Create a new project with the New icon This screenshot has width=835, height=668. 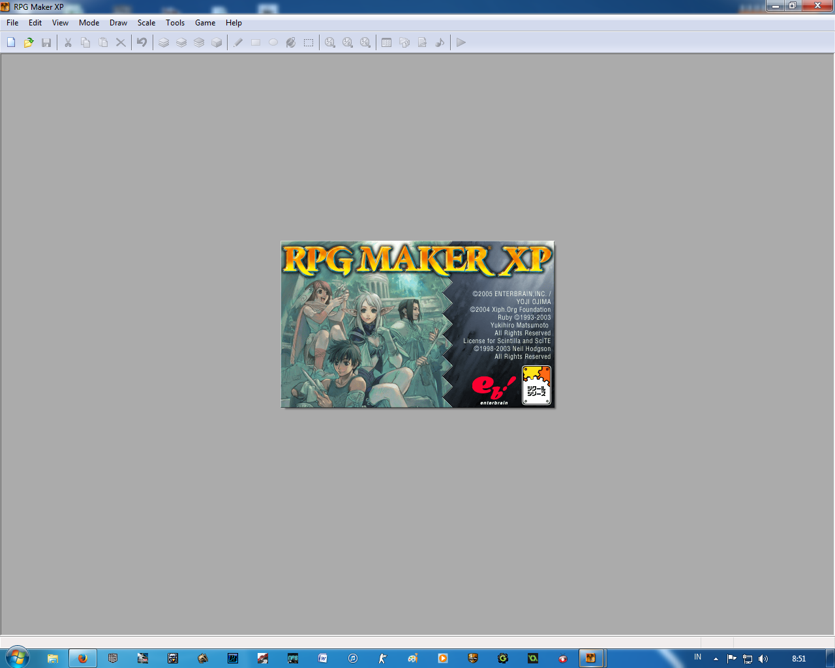tap(11, 42)
